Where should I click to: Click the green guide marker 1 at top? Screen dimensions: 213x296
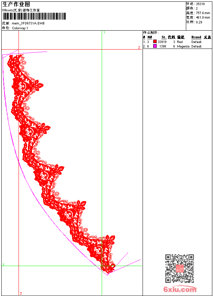coord(104,32)
